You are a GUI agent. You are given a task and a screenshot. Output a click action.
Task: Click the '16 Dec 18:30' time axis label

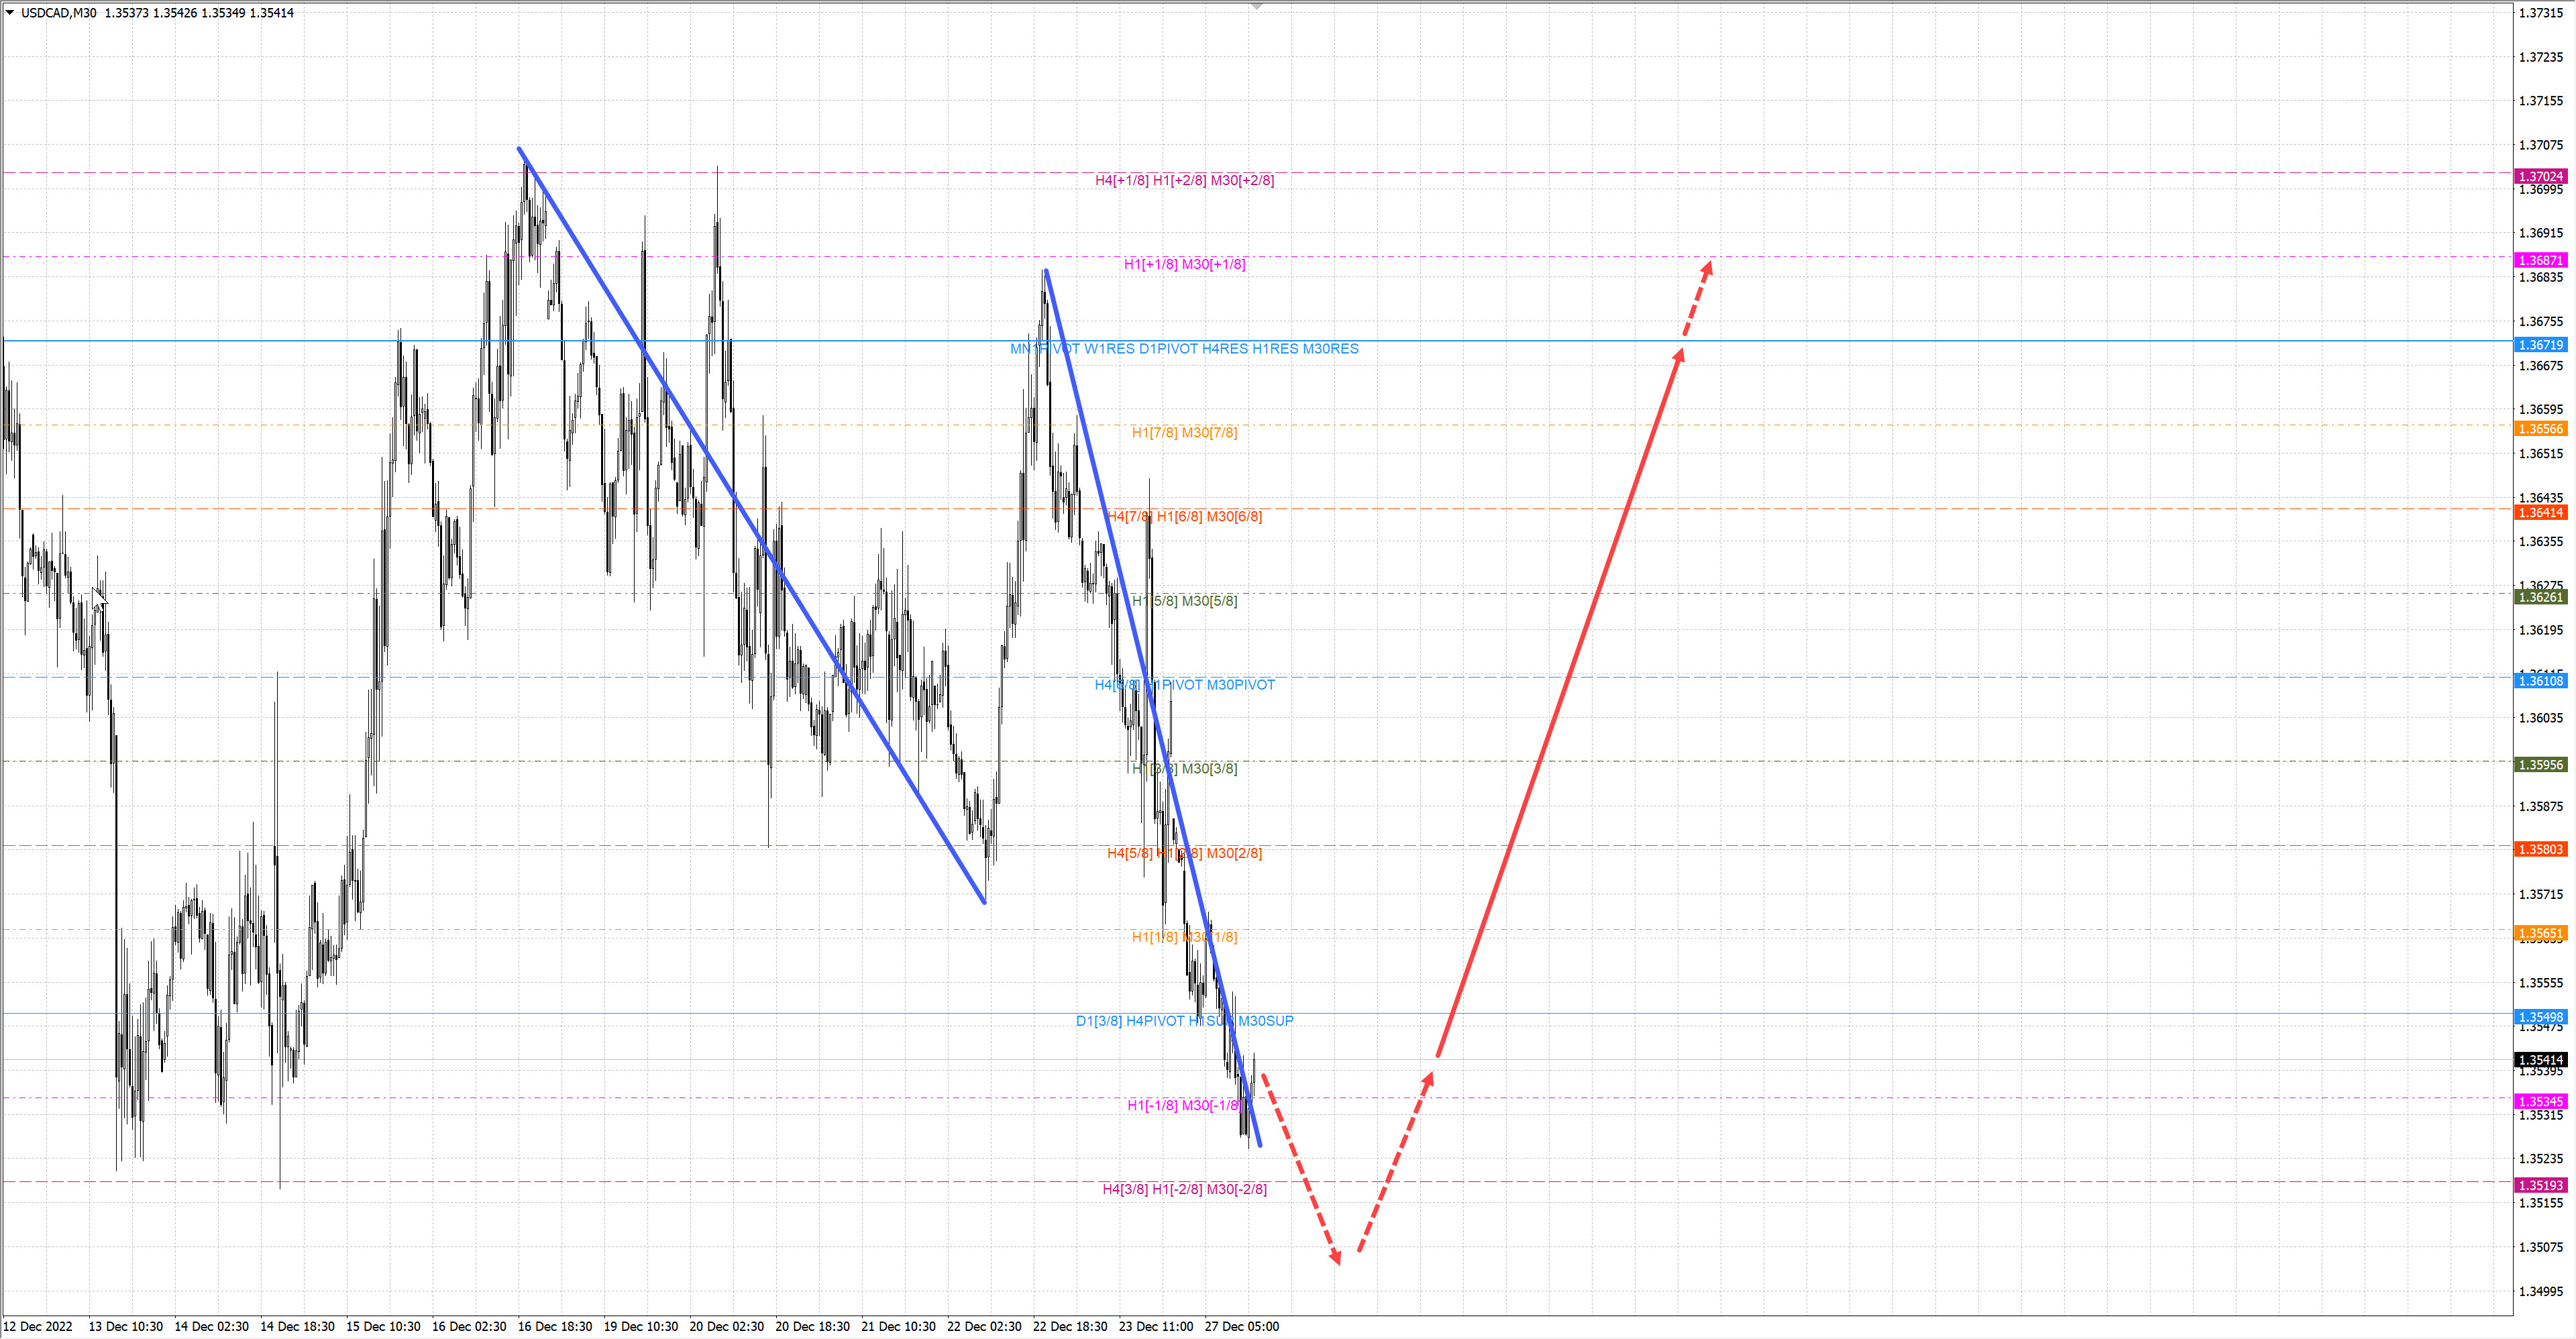(x=555, y=1327)
